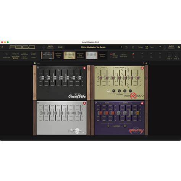Click the up/down arrows at pedalboard top right
Screen dimensions: 181x181
point(144,63)
